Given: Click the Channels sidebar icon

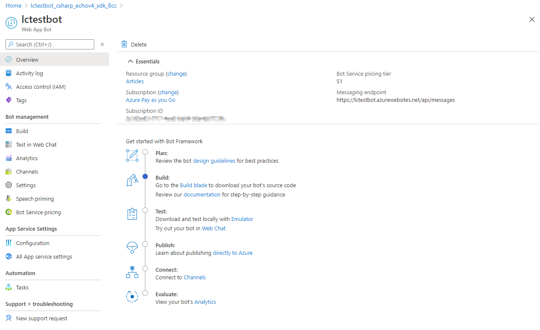Looking at the screenshot, I should [x=9, y=172].
